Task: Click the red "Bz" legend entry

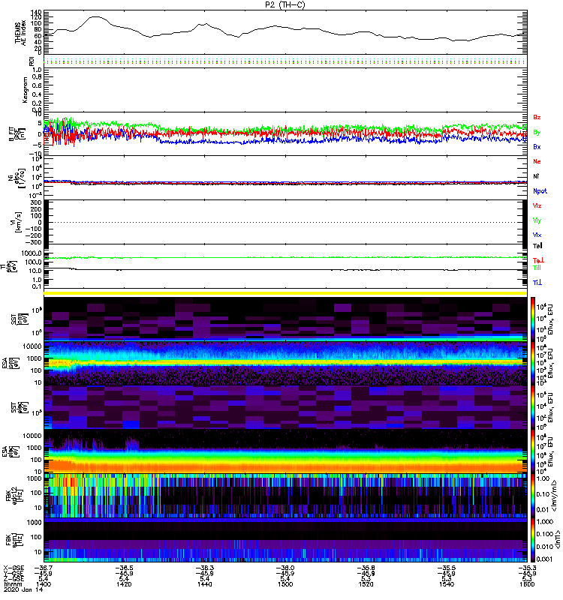Action: point(537,117)
